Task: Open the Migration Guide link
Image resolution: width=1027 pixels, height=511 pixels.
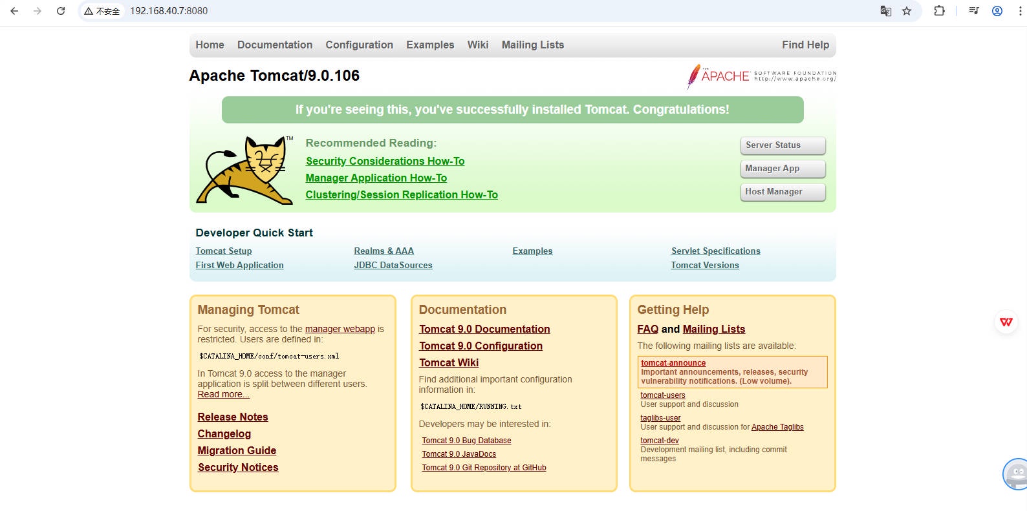Action: 237,450
